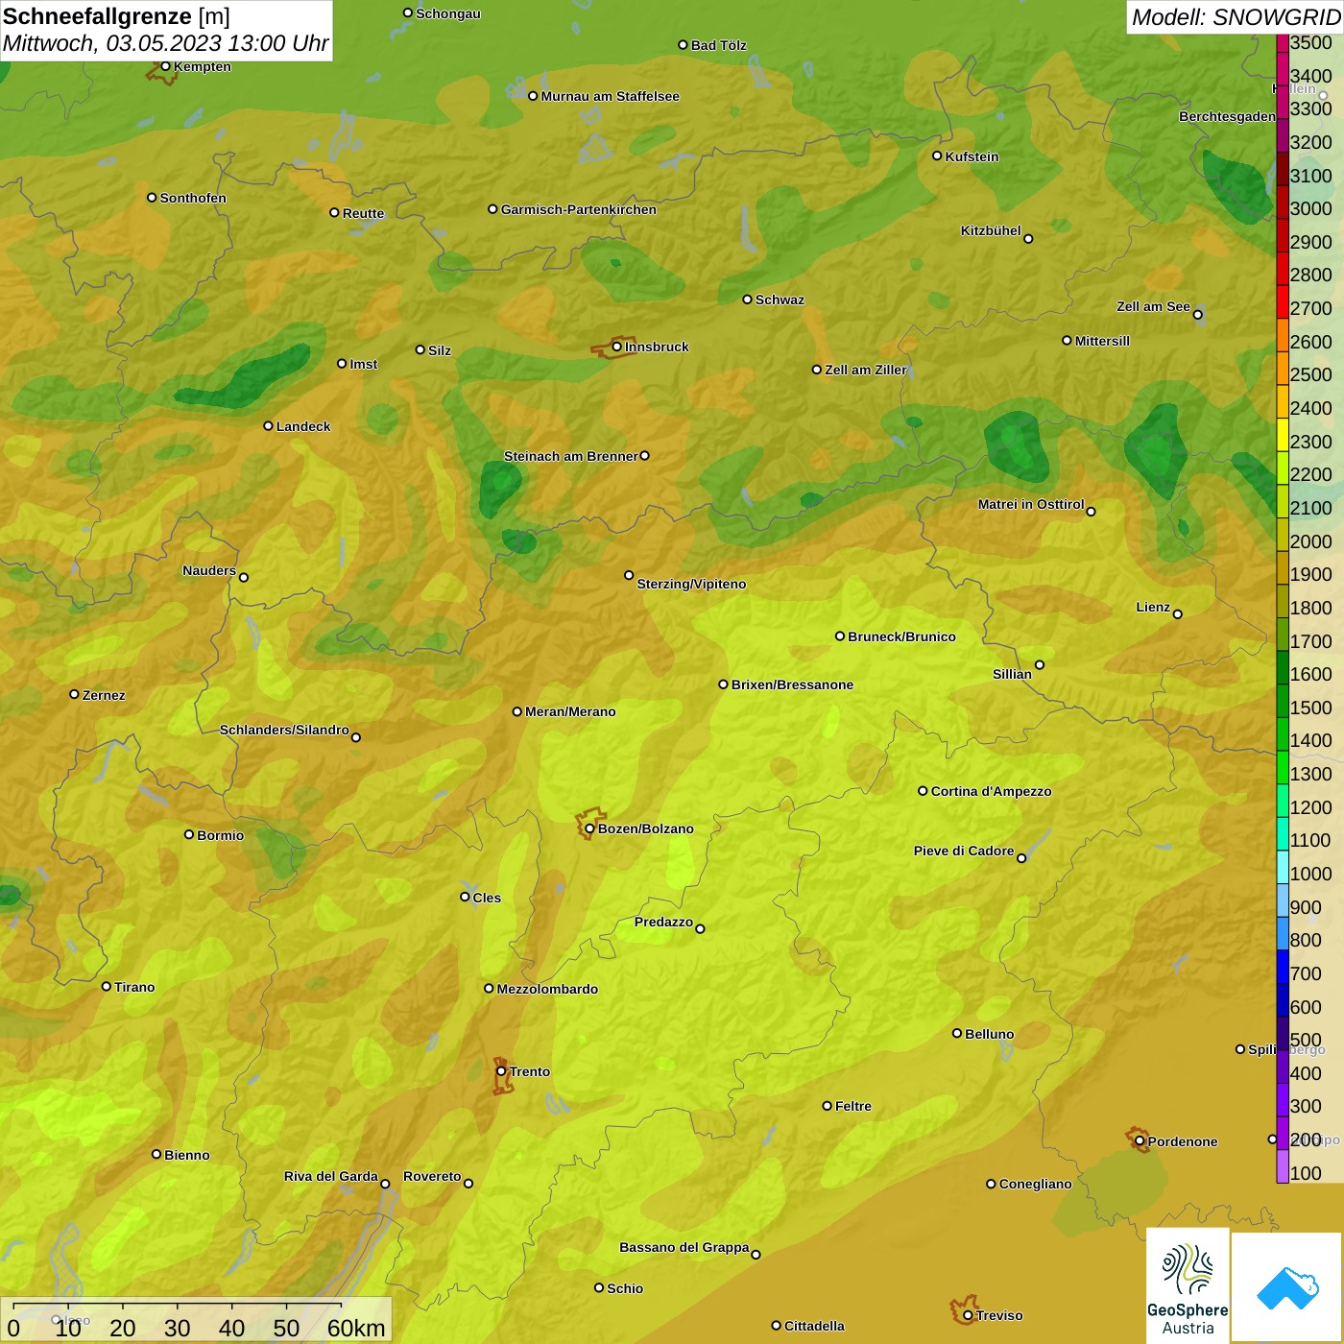Click the 'Imst' label
This screenshot has width=1344, height=1344.
pos(364,364)
